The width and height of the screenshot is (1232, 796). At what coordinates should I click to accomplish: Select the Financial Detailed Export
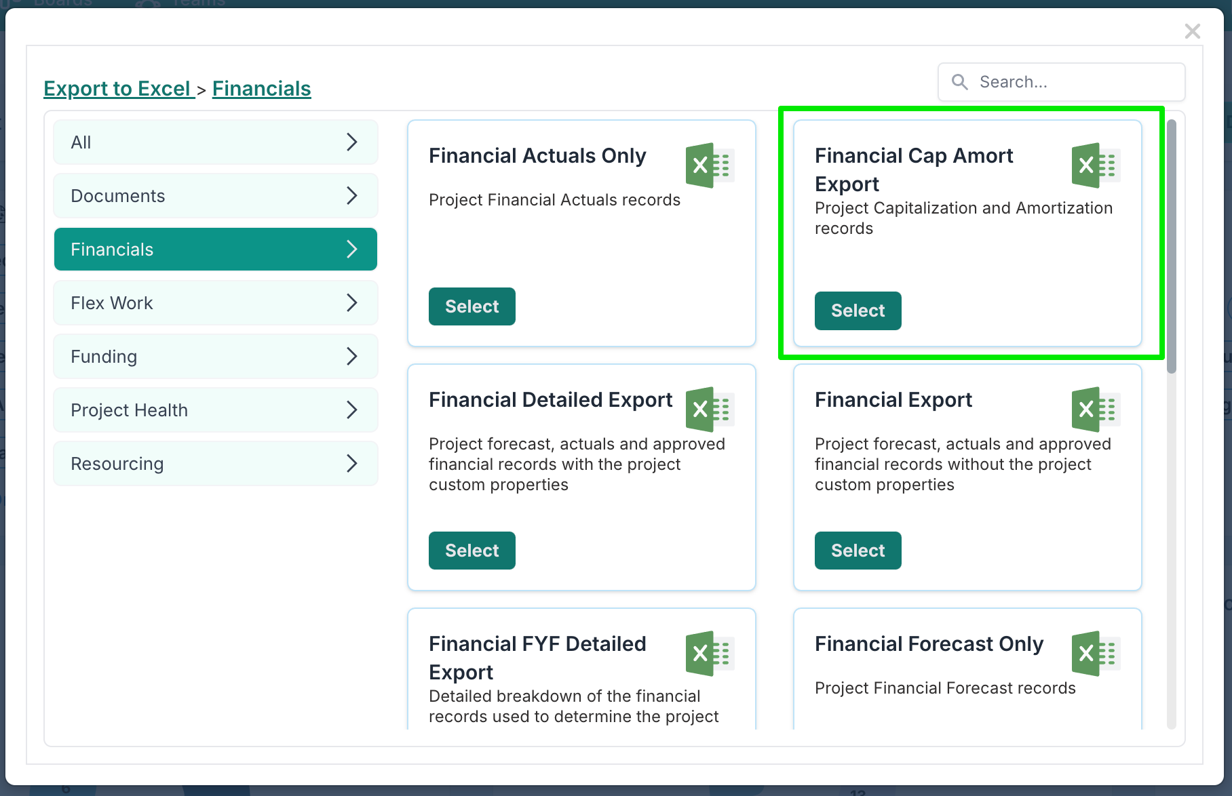point(472,551)
